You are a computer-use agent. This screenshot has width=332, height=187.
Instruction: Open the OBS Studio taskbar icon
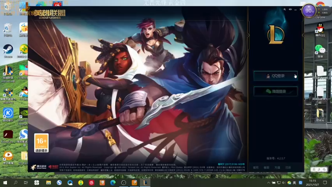pos(124,182)
